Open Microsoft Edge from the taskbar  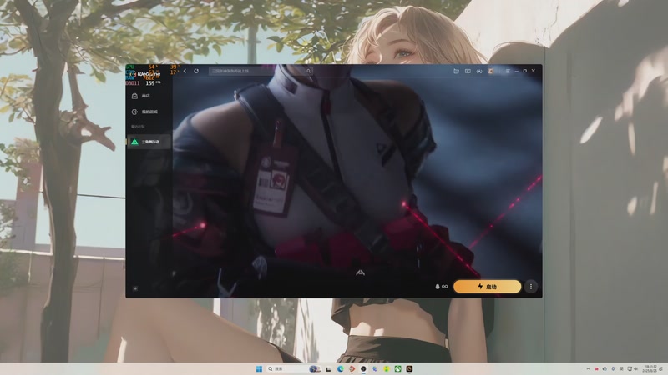341,368
